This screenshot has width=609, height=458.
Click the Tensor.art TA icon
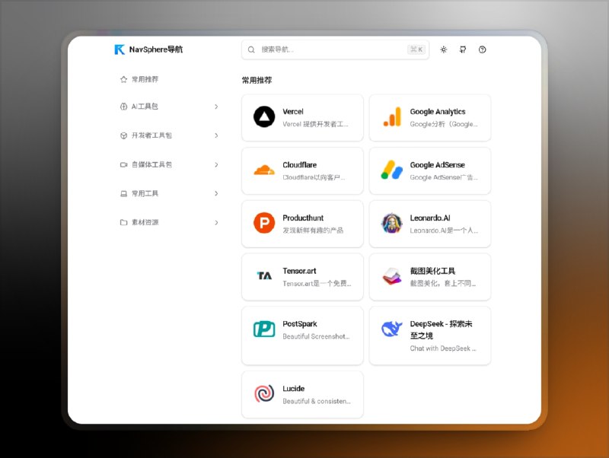pos(263,277)
